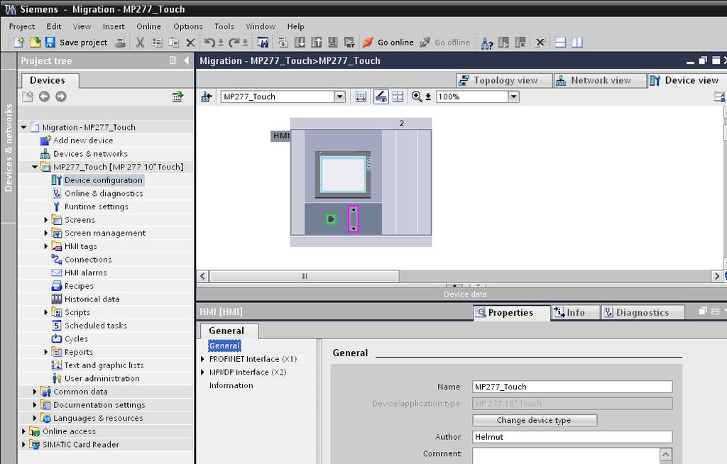
Task: Click the Upload from device icon
Action: [x=316, y=42]
